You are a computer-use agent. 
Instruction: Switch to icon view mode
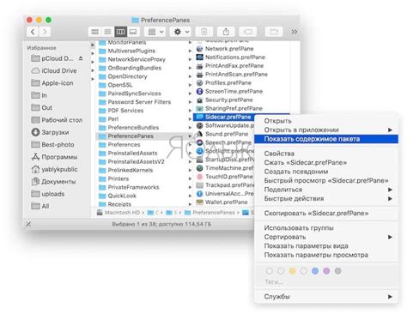click(94, 32)
